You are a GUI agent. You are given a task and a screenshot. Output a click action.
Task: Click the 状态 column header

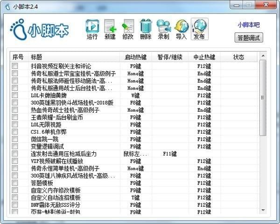[x=239, y=57]
